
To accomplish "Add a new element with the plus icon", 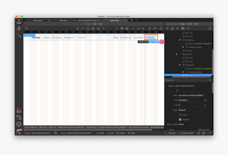I will [167, 28].
